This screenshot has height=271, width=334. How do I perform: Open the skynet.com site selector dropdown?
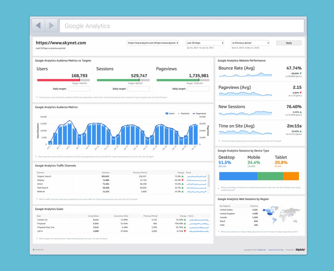153,43
